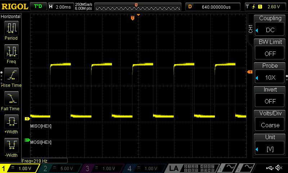Toggle the sound speaker icon
This screenshot has width=288, height=173.
pos(279,168)
